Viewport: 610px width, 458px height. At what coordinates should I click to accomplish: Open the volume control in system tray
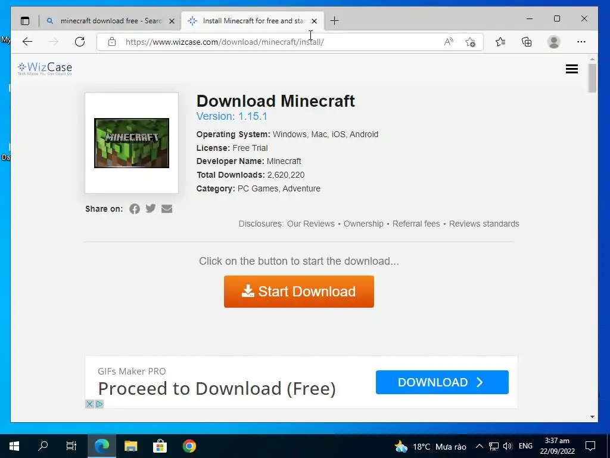click(x=508, y=446)
